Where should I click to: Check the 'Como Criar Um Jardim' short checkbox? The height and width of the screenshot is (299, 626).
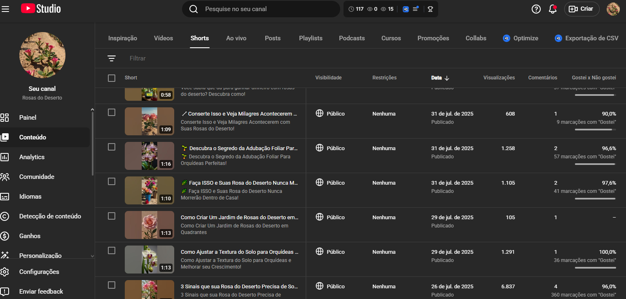[112, 216]
